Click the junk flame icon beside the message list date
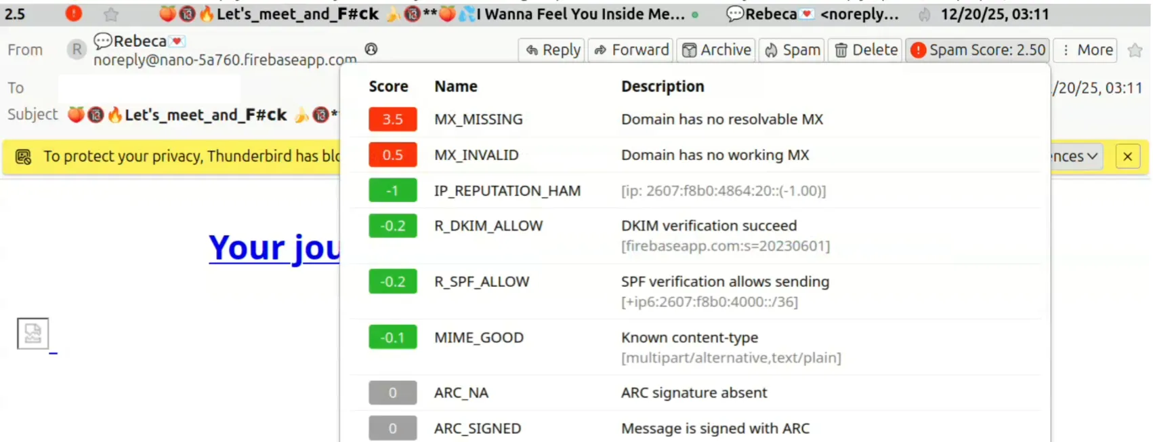 924,14
